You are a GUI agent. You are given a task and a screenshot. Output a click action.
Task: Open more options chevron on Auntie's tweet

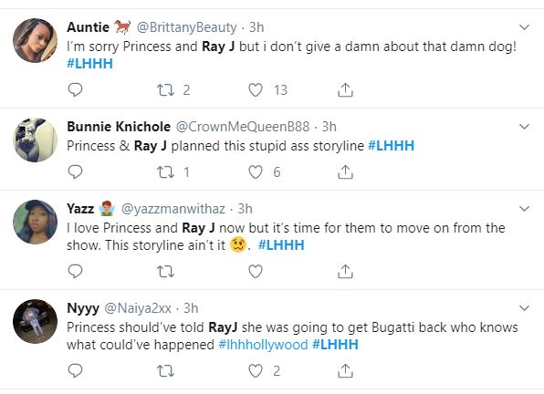click(x=524, y=27)
